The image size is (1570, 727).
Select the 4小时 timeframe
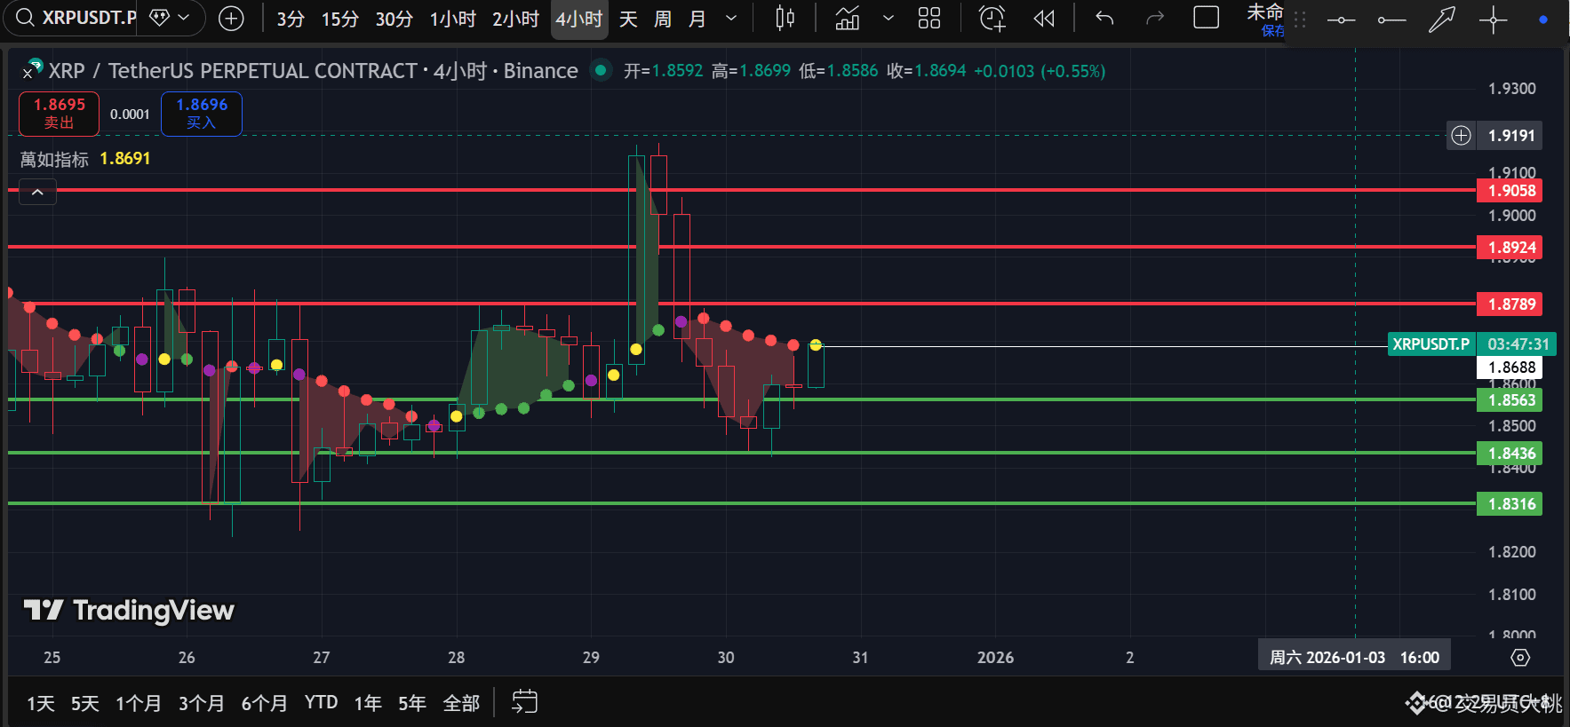click(579, 19)
